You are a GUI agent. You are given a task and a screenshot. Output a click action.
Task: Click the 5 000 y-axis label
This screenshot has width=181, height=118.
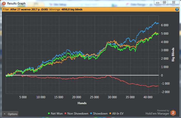165,33
